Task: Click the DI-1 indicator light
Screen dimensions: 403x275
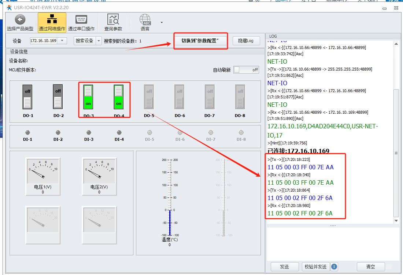Action: pos(27,133)
